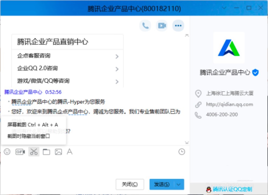Click the 0:52:56 message timestamp
The width and height of the screenshot is (268, 195).
(x=53, y=92)
